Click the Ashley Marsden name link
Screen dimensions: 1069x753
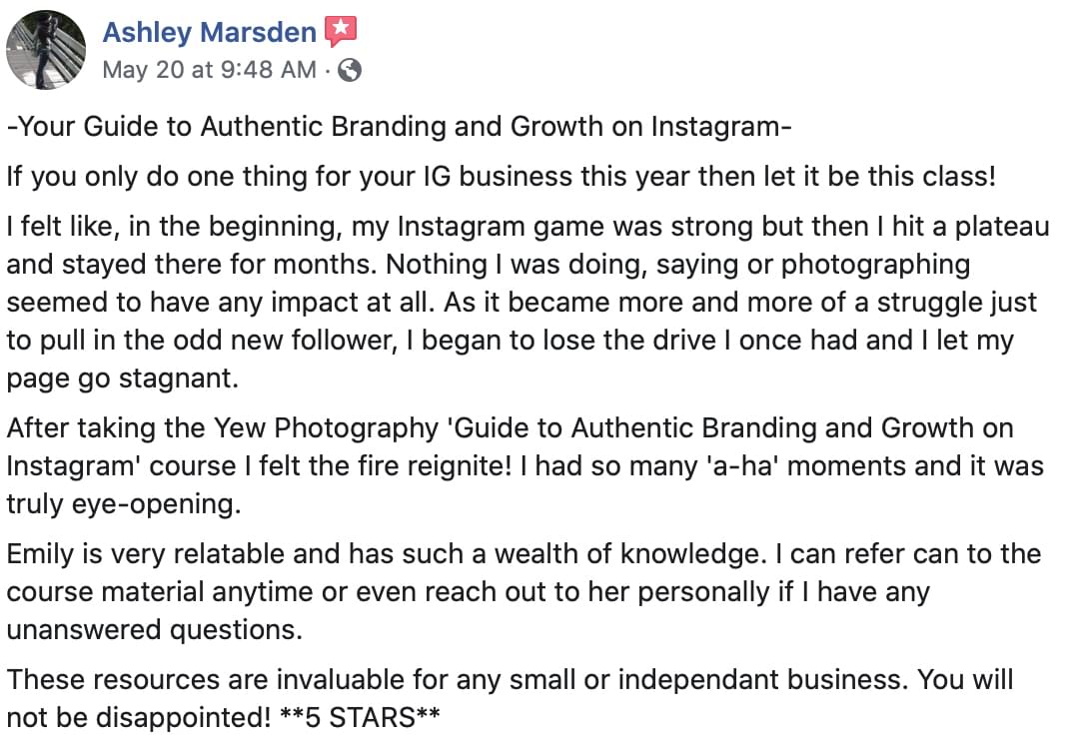click(x=209, y=32)
